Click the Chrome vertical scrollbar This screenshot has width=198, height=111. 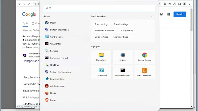pyautogui.click(x=191, y=20)
